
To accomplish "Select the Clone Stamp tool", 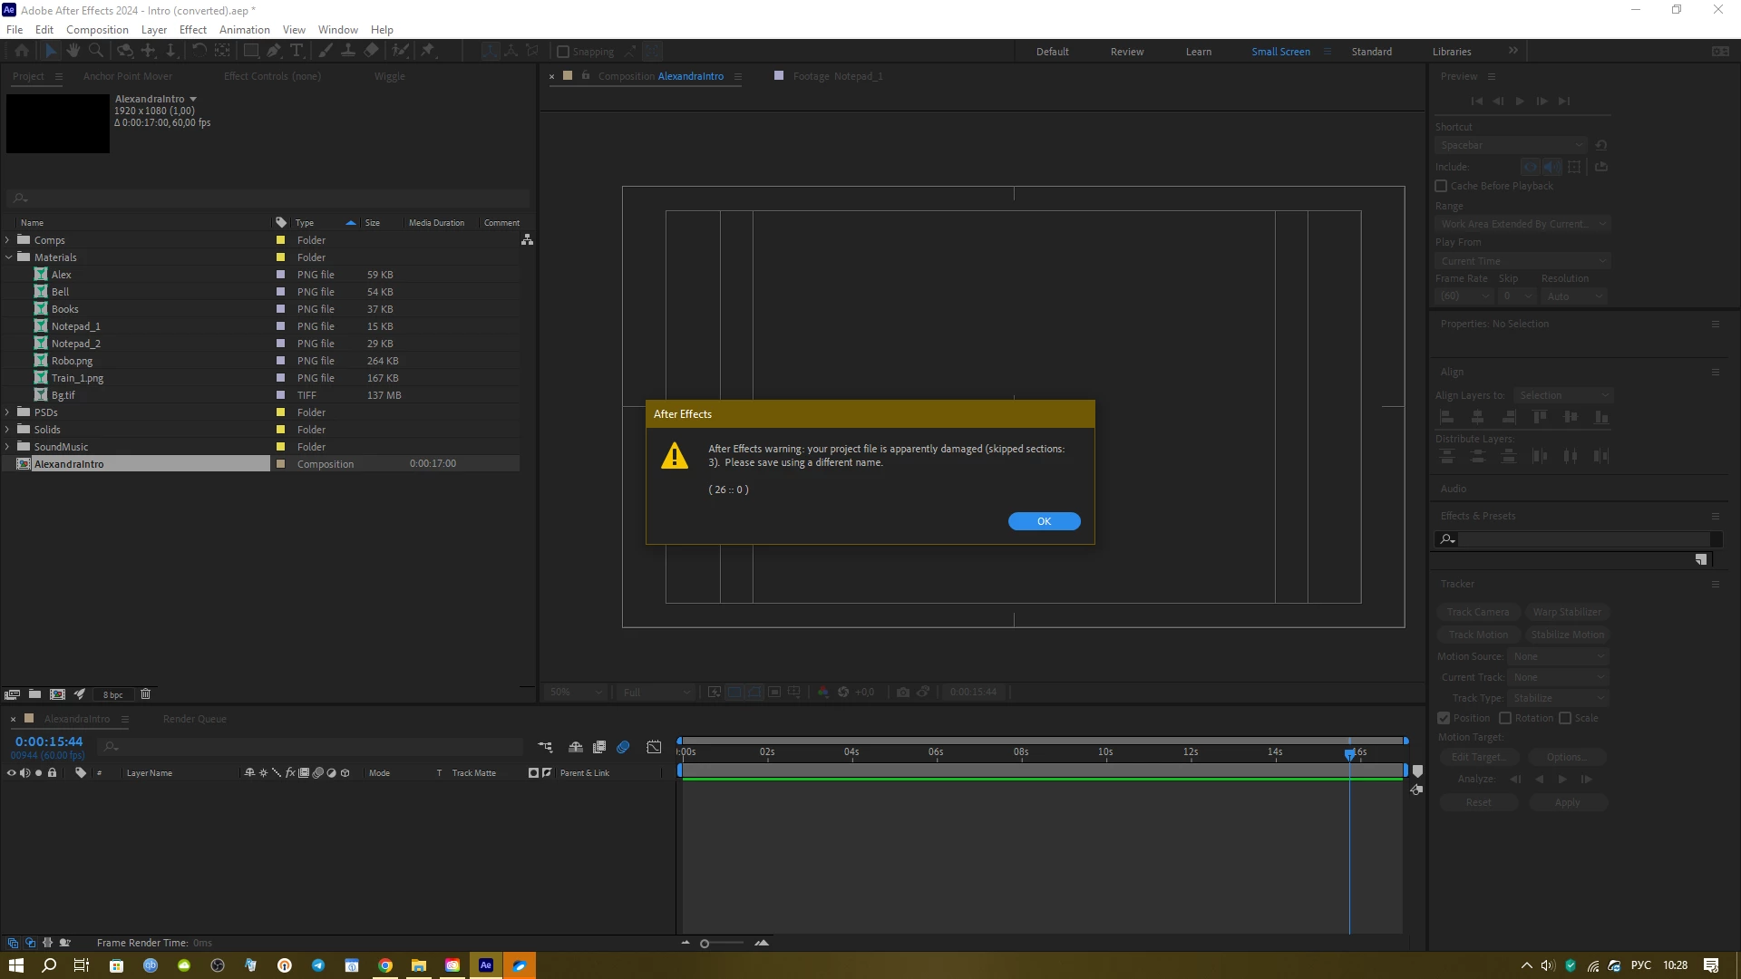I will (347, 51).
